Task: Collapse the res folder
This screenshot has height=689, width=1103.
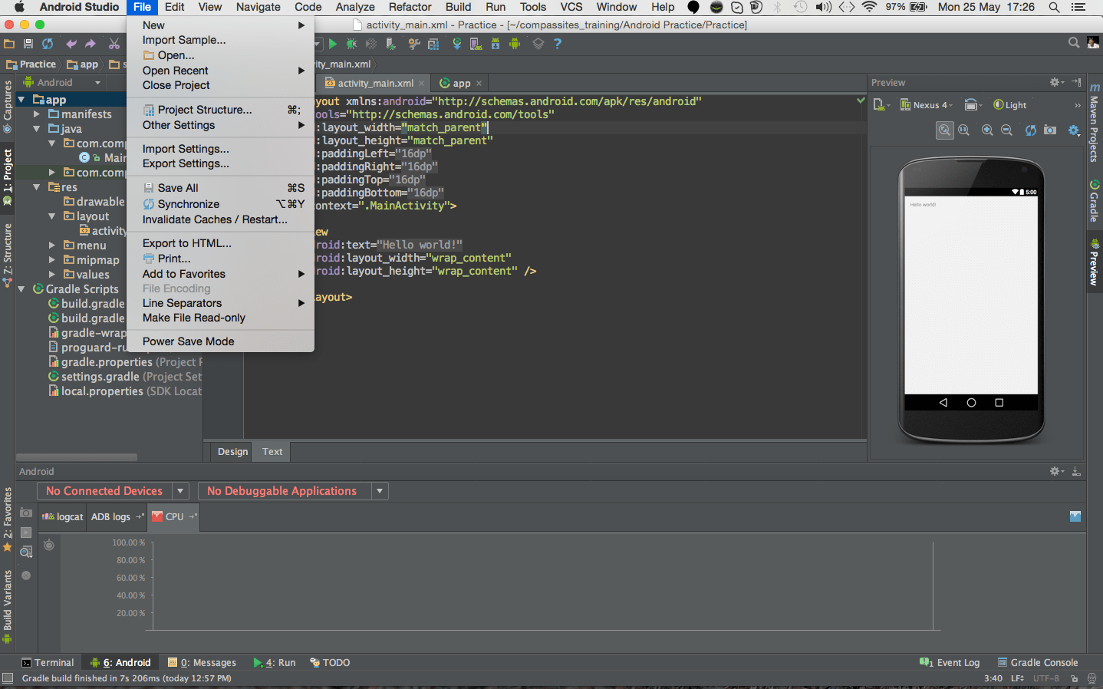Action: pos(36,187)
